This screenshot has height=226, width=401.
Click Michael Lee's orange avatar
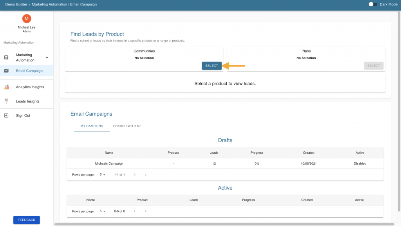[x=27, y=19]
